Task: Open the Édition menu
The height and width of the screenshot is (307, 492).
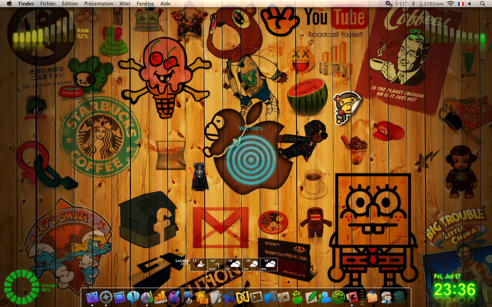Action: pyautogui.click(x=70, y=4)
